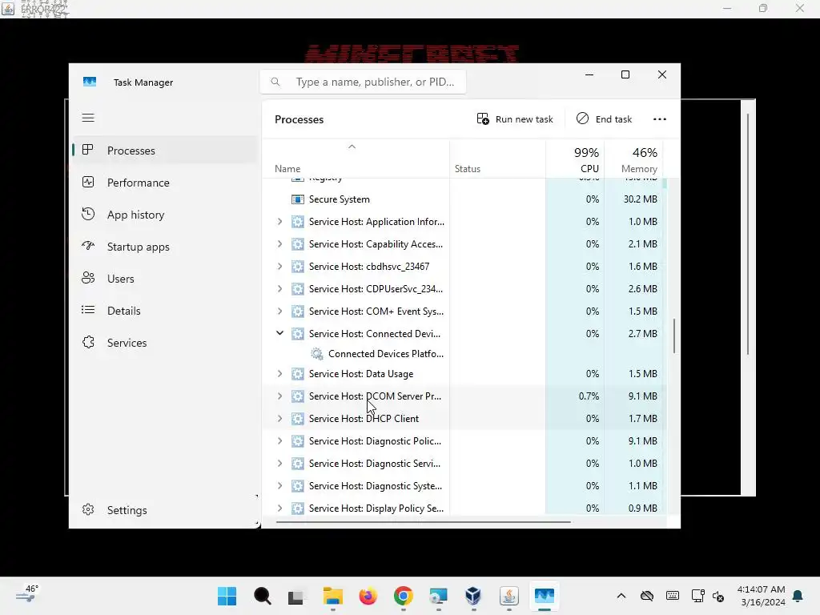Click the process list horizontal scrollbar

pyautogui.click(x=423, y=521)
